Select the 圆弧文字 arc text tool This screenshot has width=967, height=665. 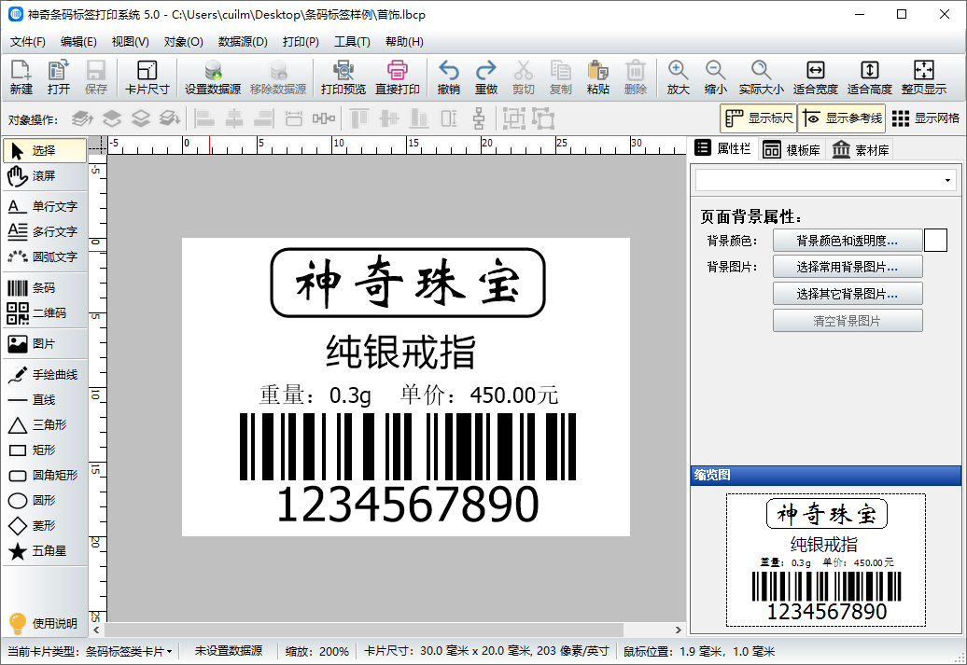[43, 256]
